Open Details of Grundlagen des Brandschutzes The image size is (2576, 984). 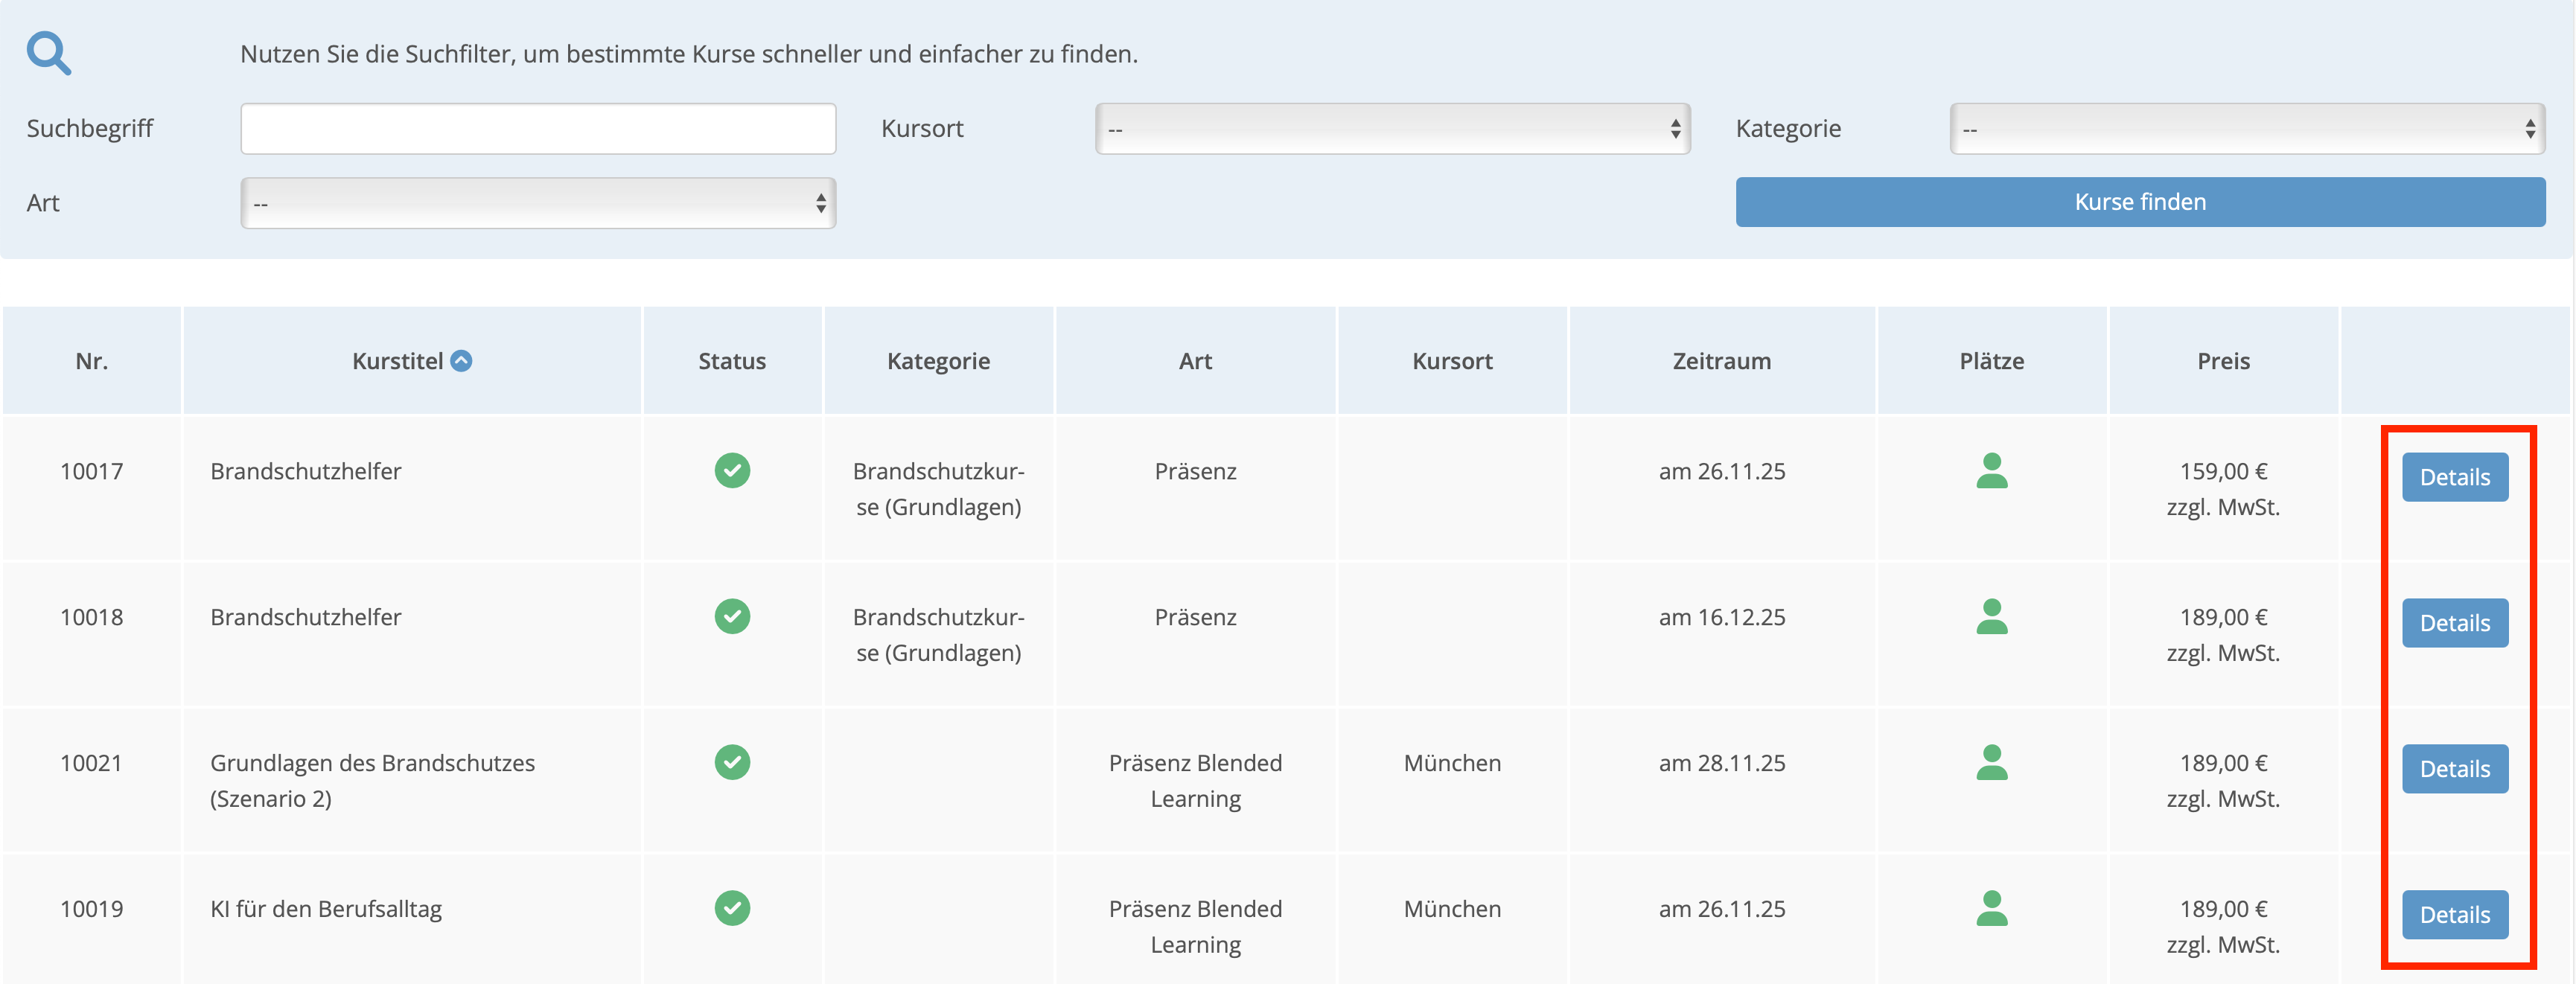tap(2455, 768)
